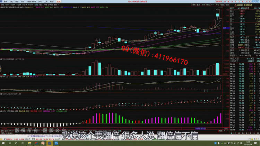Open the 帮助 menu

tap(52, 1)
